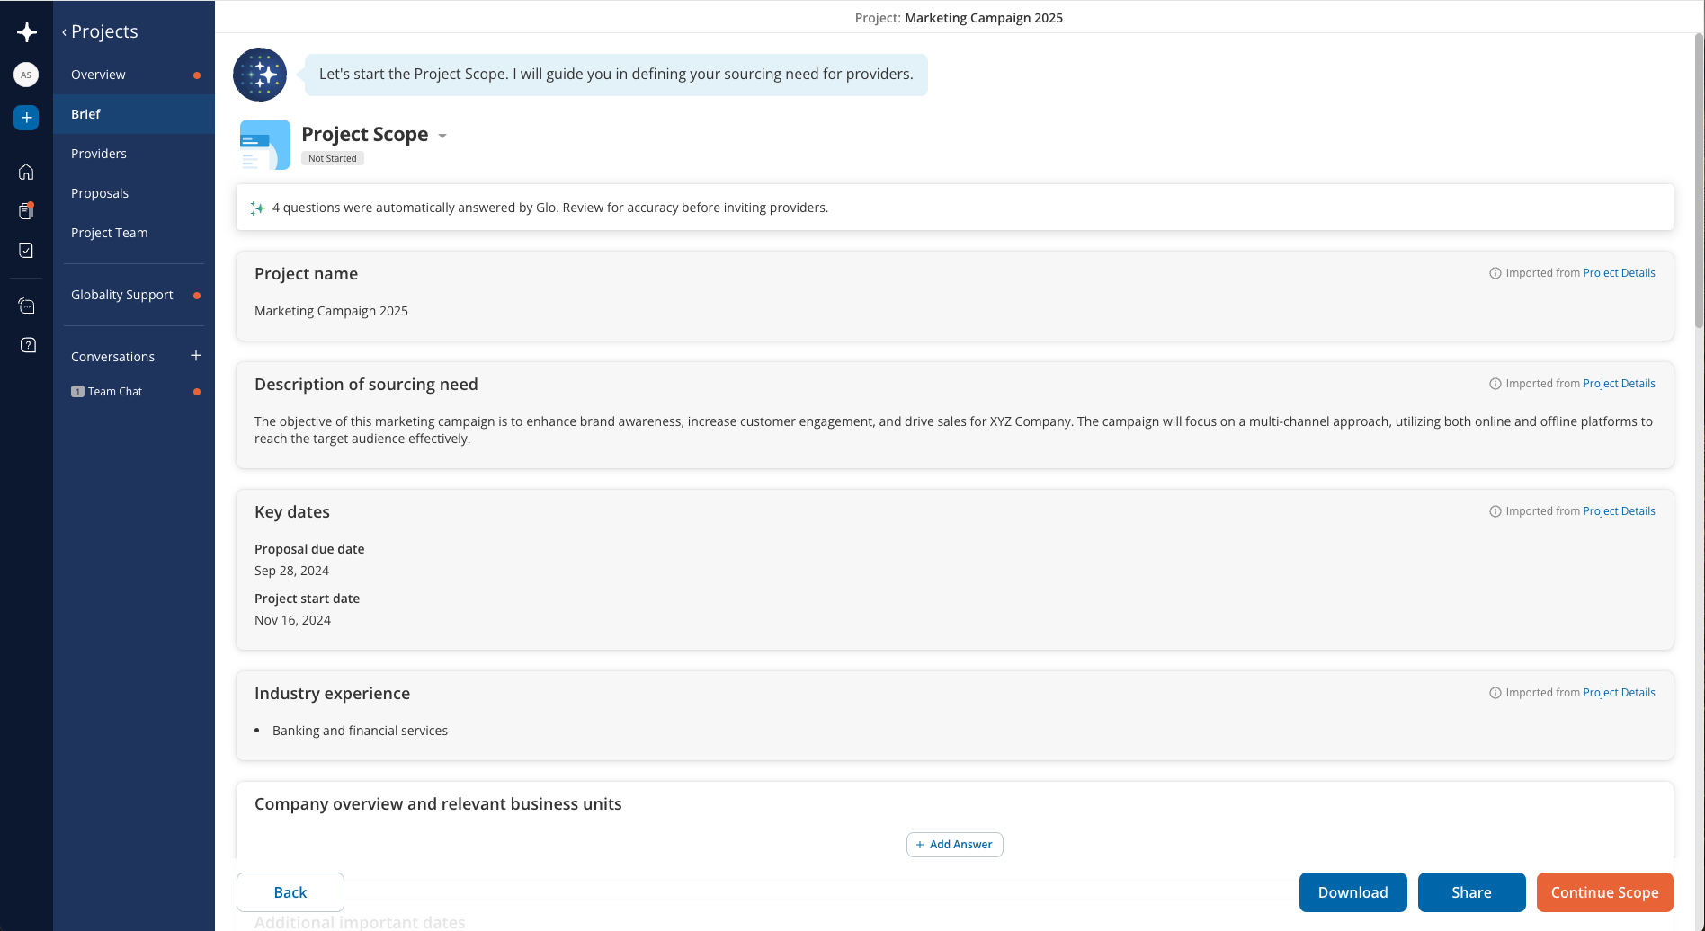This screenshot has width=1705, height=931.
Task: Click the Glo sparkle icon in notice
Action: 257,208
